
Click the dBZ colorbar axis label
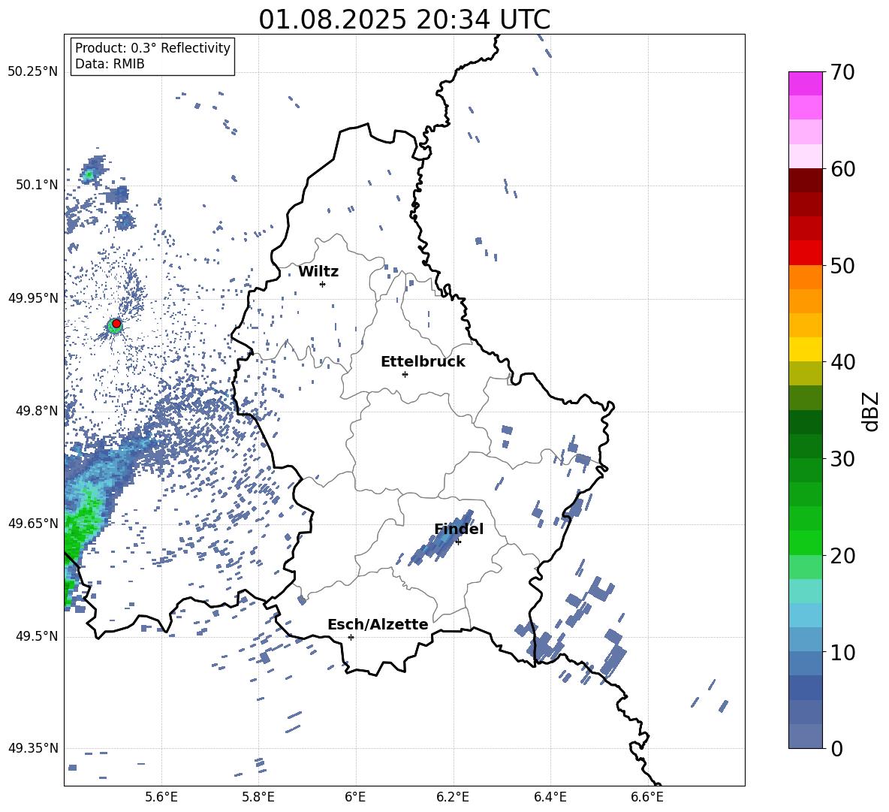(871, 411)
